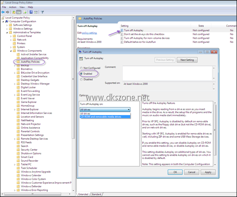Select Windows Error Reporting in the tree
Viewport: 237px width, 197px height.
[34, 190]
